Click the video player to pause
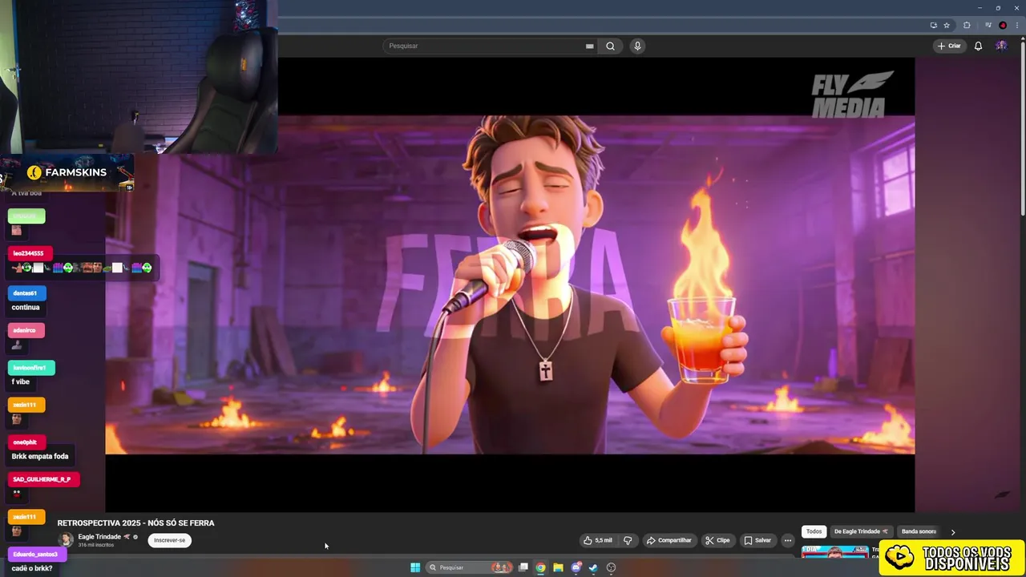 (510, 284)
